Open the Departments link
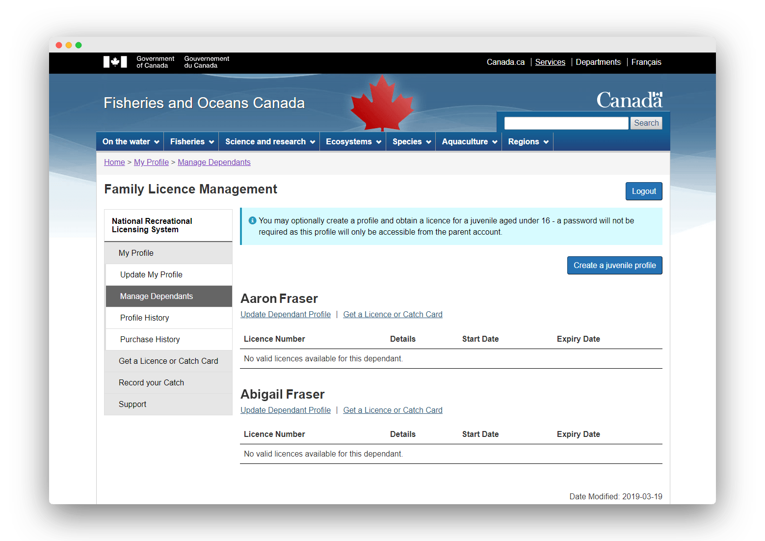Image resolution: width=765 pixels, height=541 pixels. [598, 62]
